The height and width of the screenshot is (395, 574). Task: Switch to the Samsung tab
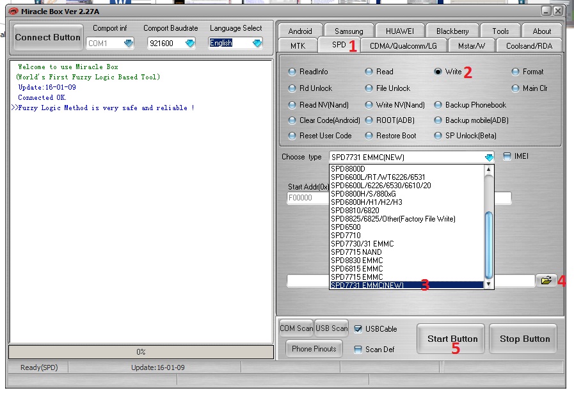[349, 31]
